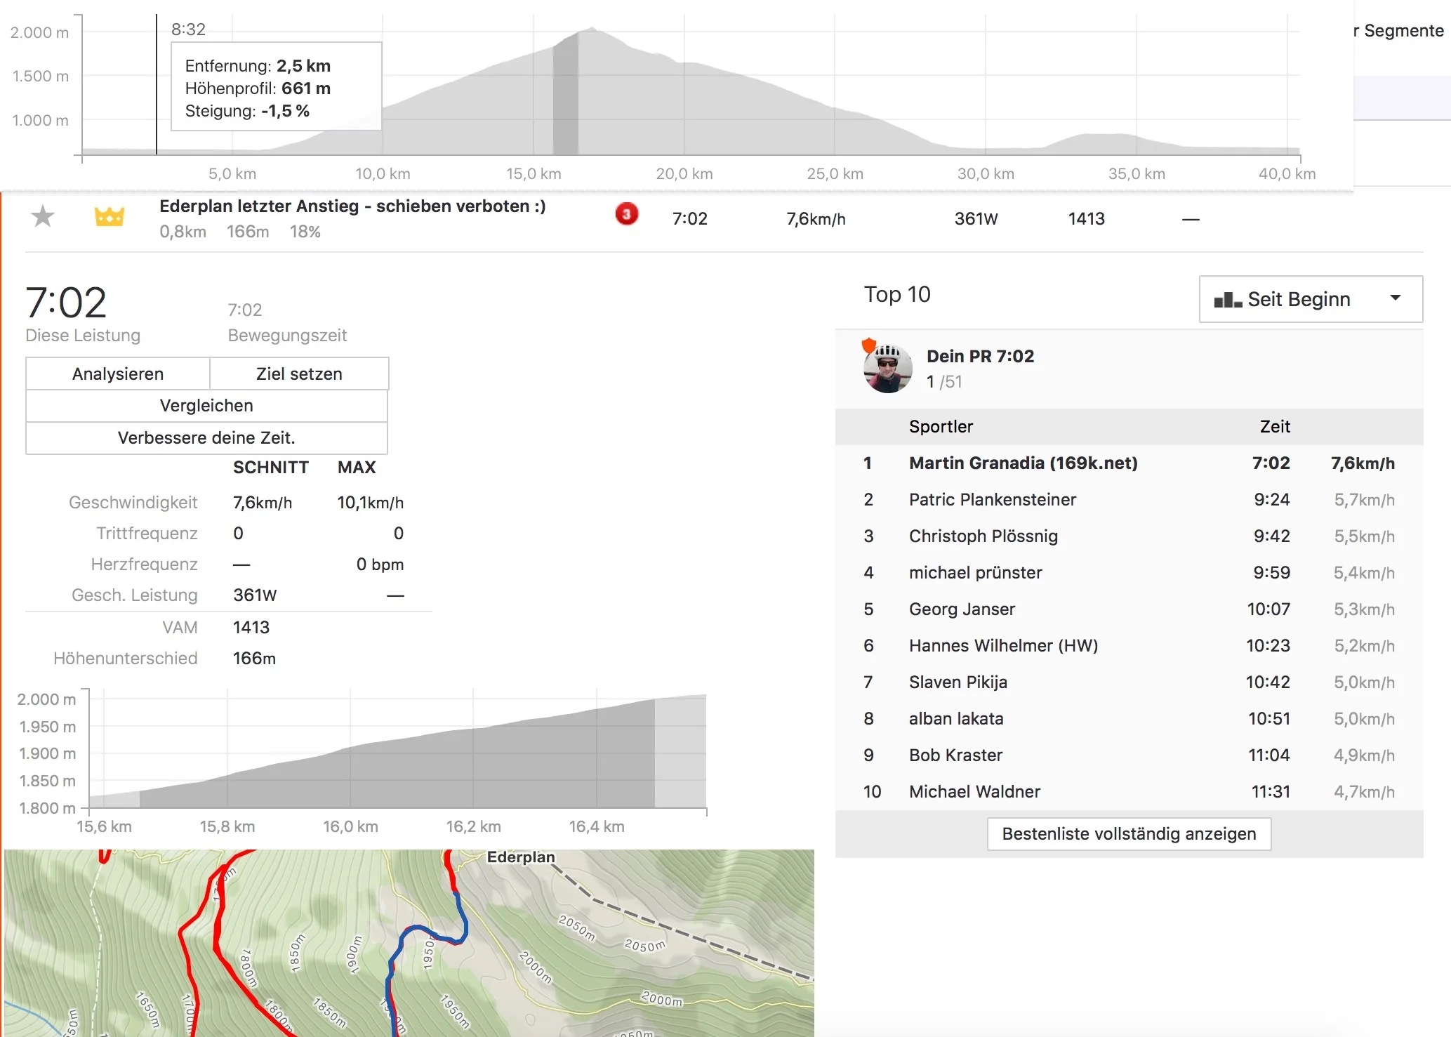Click the orange PR shield badge
The width and height of the screenshot is (1451, 1037).
coord(869,345)
